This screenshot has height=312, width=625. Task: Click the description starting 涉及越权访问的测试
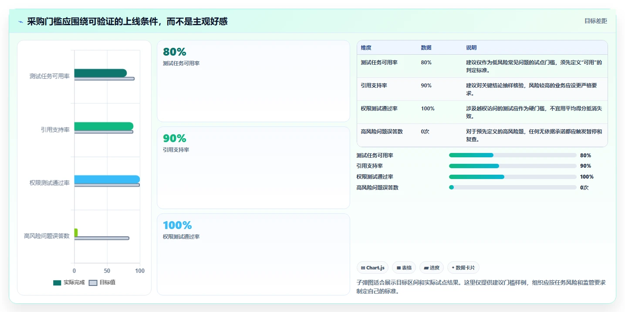tap(534, 113)
